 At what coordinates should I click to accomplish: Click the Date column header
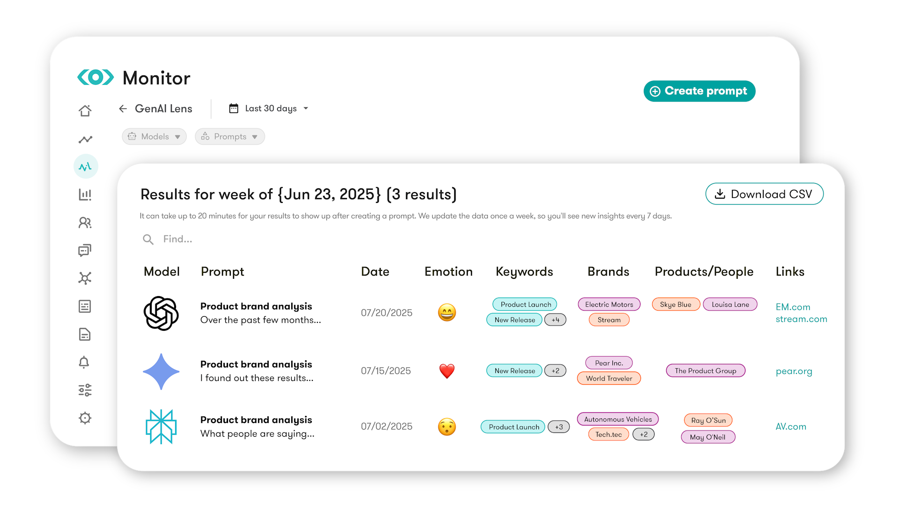(375, 272)
